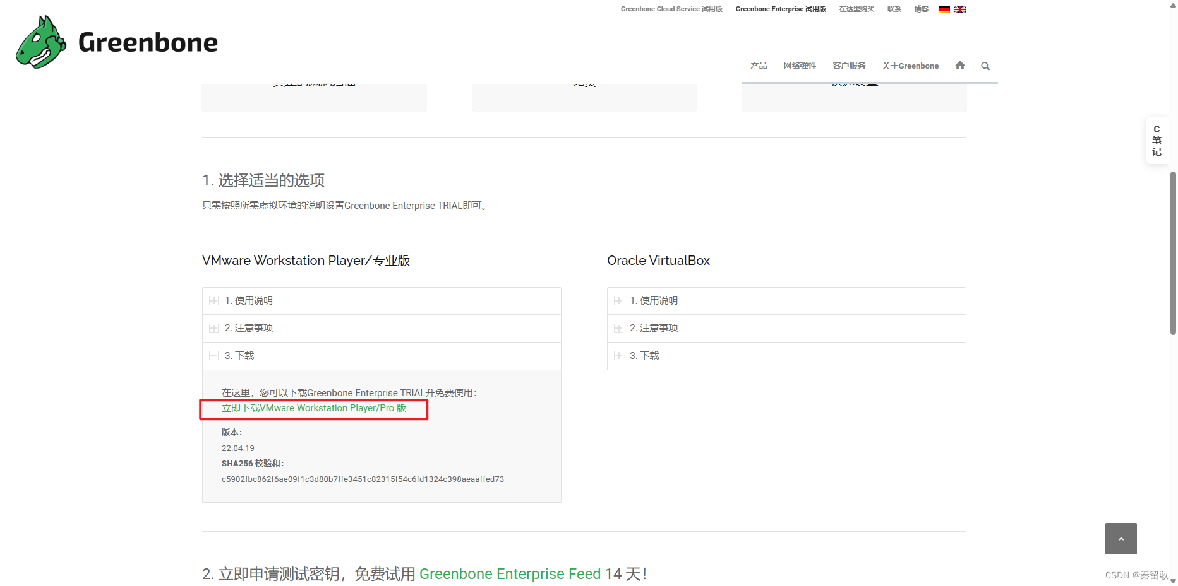
Task: Click the Oracle VirtualBox heading
Action: point(658,261)
